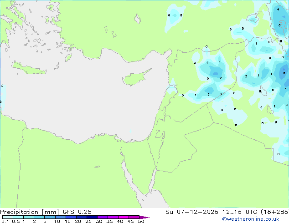The width and height of the screenshot is (289, 223).
Task: Pick the 45–50 mm legend swatch
Action: point(134,217)
